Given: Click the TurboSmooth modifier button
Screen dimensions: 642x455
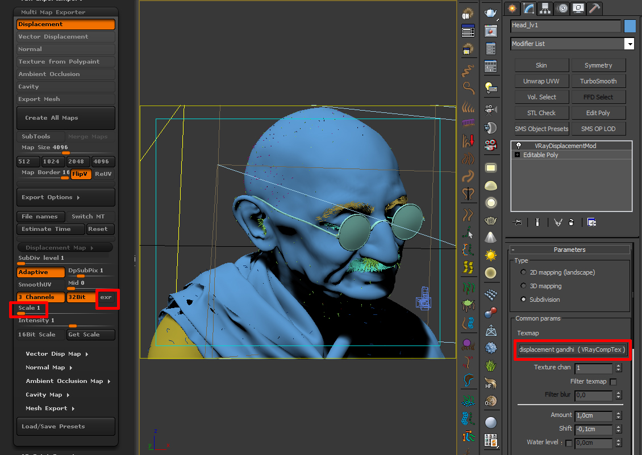Looking at the screenshot, I should (x=598, y=81).
